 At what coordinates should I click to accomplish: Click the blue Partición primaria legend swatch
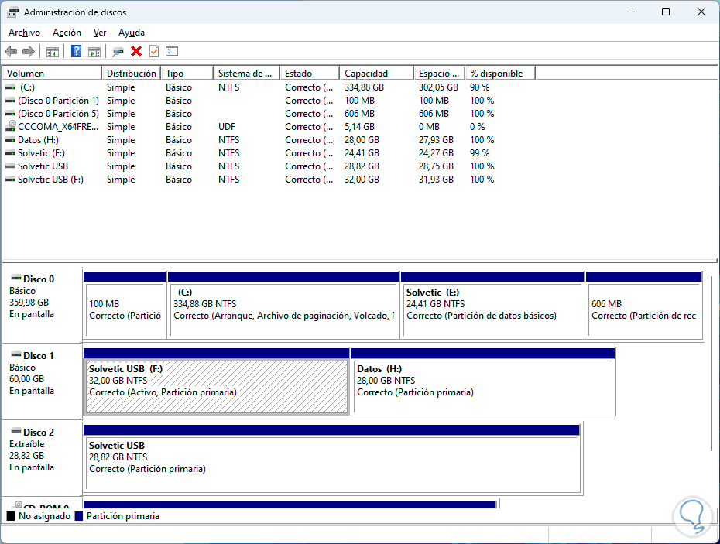[x=79, y=516]
